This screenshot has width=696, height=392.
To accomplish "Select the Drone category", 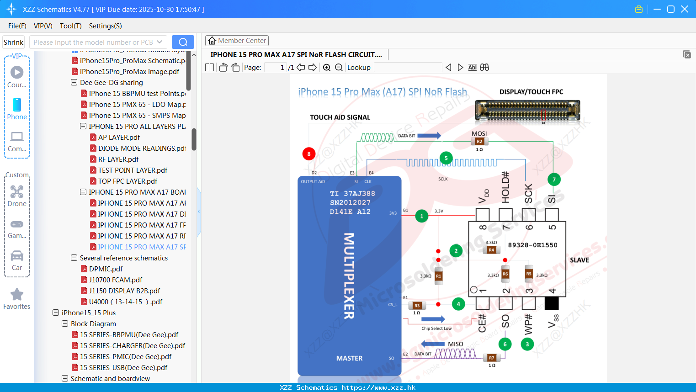I will pos(17,196).
